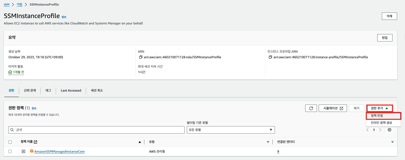This screenshot has height=160, width=405.
Task: Copy the role ARN with copy icon
Action: [141, 57]
